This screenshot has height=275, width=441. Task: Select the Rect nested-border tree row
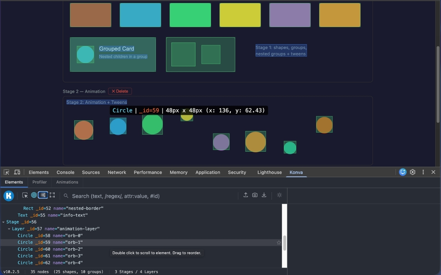[x=141, y=208]
